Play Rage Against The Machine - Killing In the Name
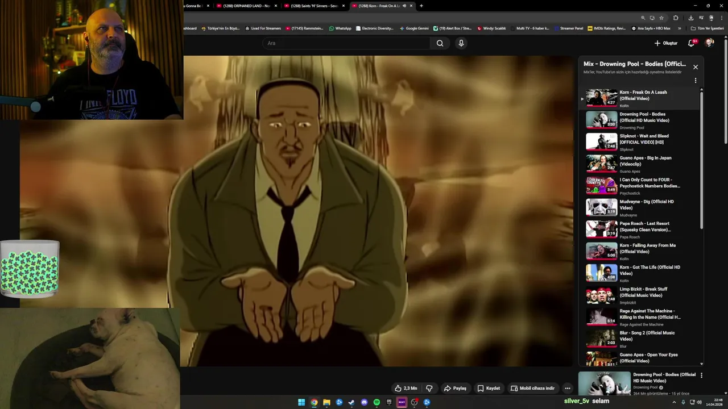The width and height of the screenshot is (728, 409). point(640,317)
